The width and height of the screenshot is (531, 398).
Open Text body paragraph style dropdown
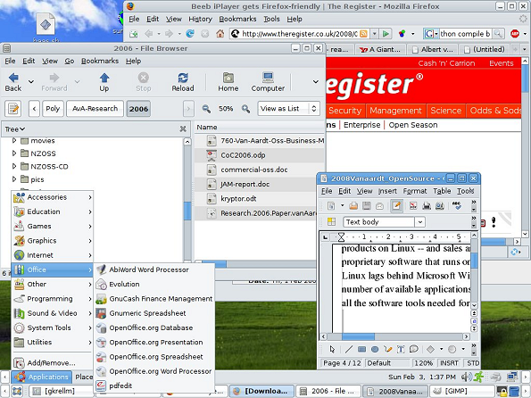point(420,222)
